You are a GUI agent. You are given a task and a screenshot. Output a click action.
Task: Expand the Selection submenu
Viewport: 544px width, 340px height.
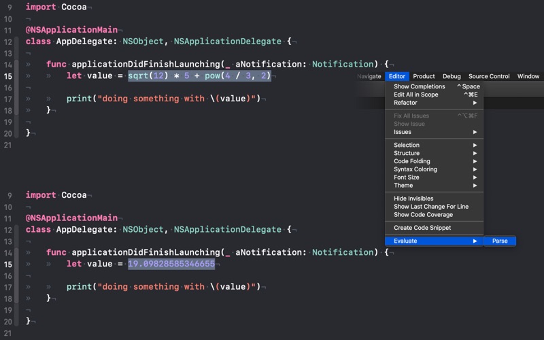(x=434, y=145)
